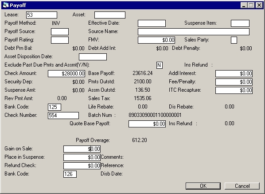The width and height of the screenshot is (265, 194).
Task: Click the Cancel button
Action: point(242,186)
